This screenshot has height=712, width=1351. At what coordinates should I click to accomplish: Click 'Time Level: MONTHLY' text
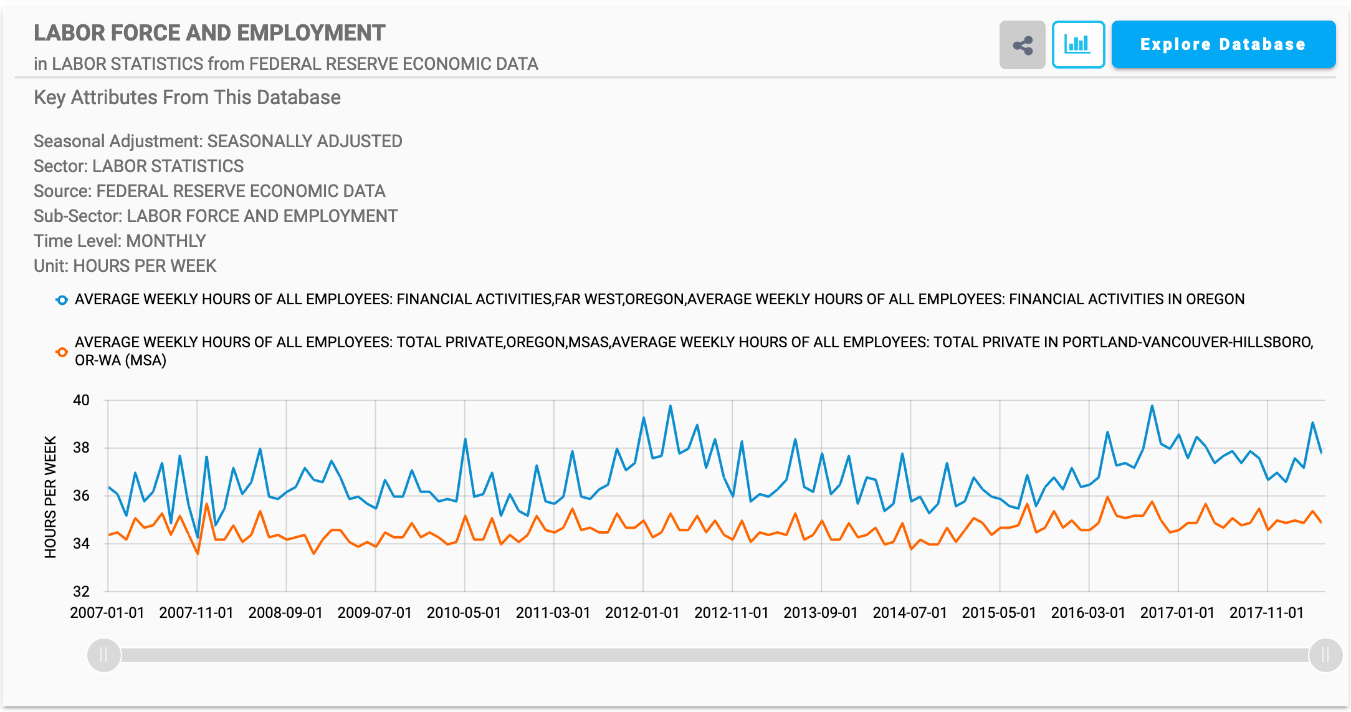pos(120,241)
